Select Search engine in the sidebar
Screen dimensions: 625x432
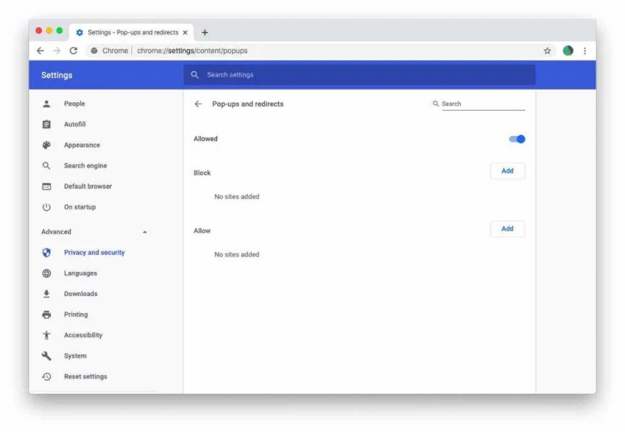(x=85, y=166)
